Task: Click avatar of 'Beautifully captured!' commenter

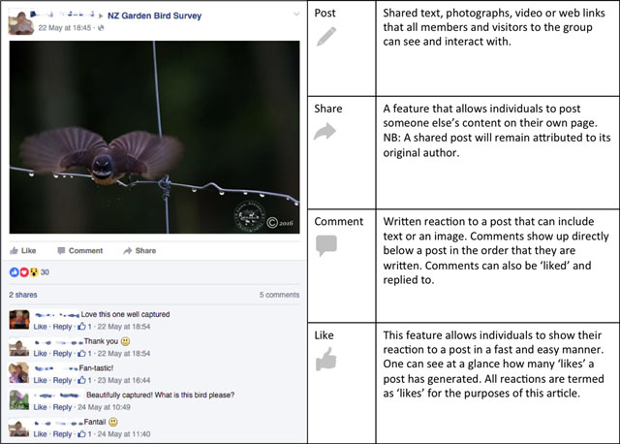Action: 18,399
